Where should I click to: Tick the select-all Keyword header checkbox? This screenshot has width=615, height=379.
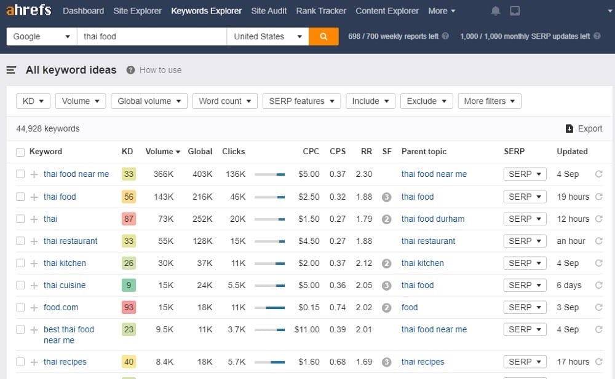coord(20,152)
